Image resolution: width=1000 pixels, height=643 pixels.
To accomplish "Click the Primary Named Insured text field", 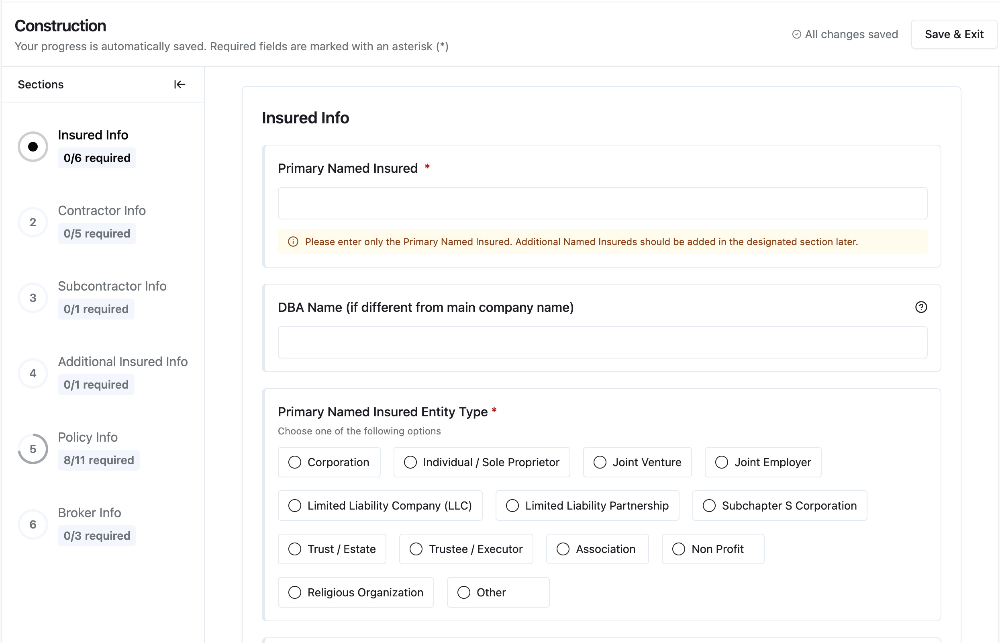I will tap(602, 203).
